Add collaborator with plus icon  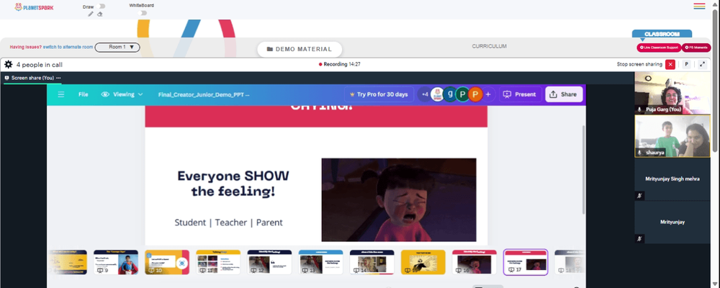tap(488, 94)
